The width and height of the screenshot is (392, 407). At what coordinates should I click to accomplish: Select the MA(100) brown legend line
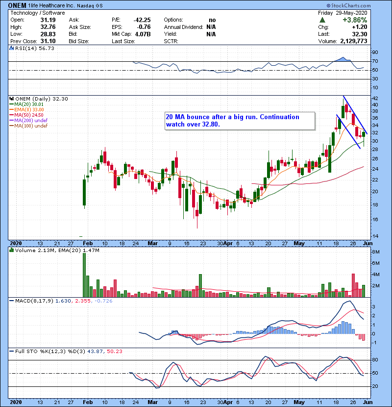(12, 126)
